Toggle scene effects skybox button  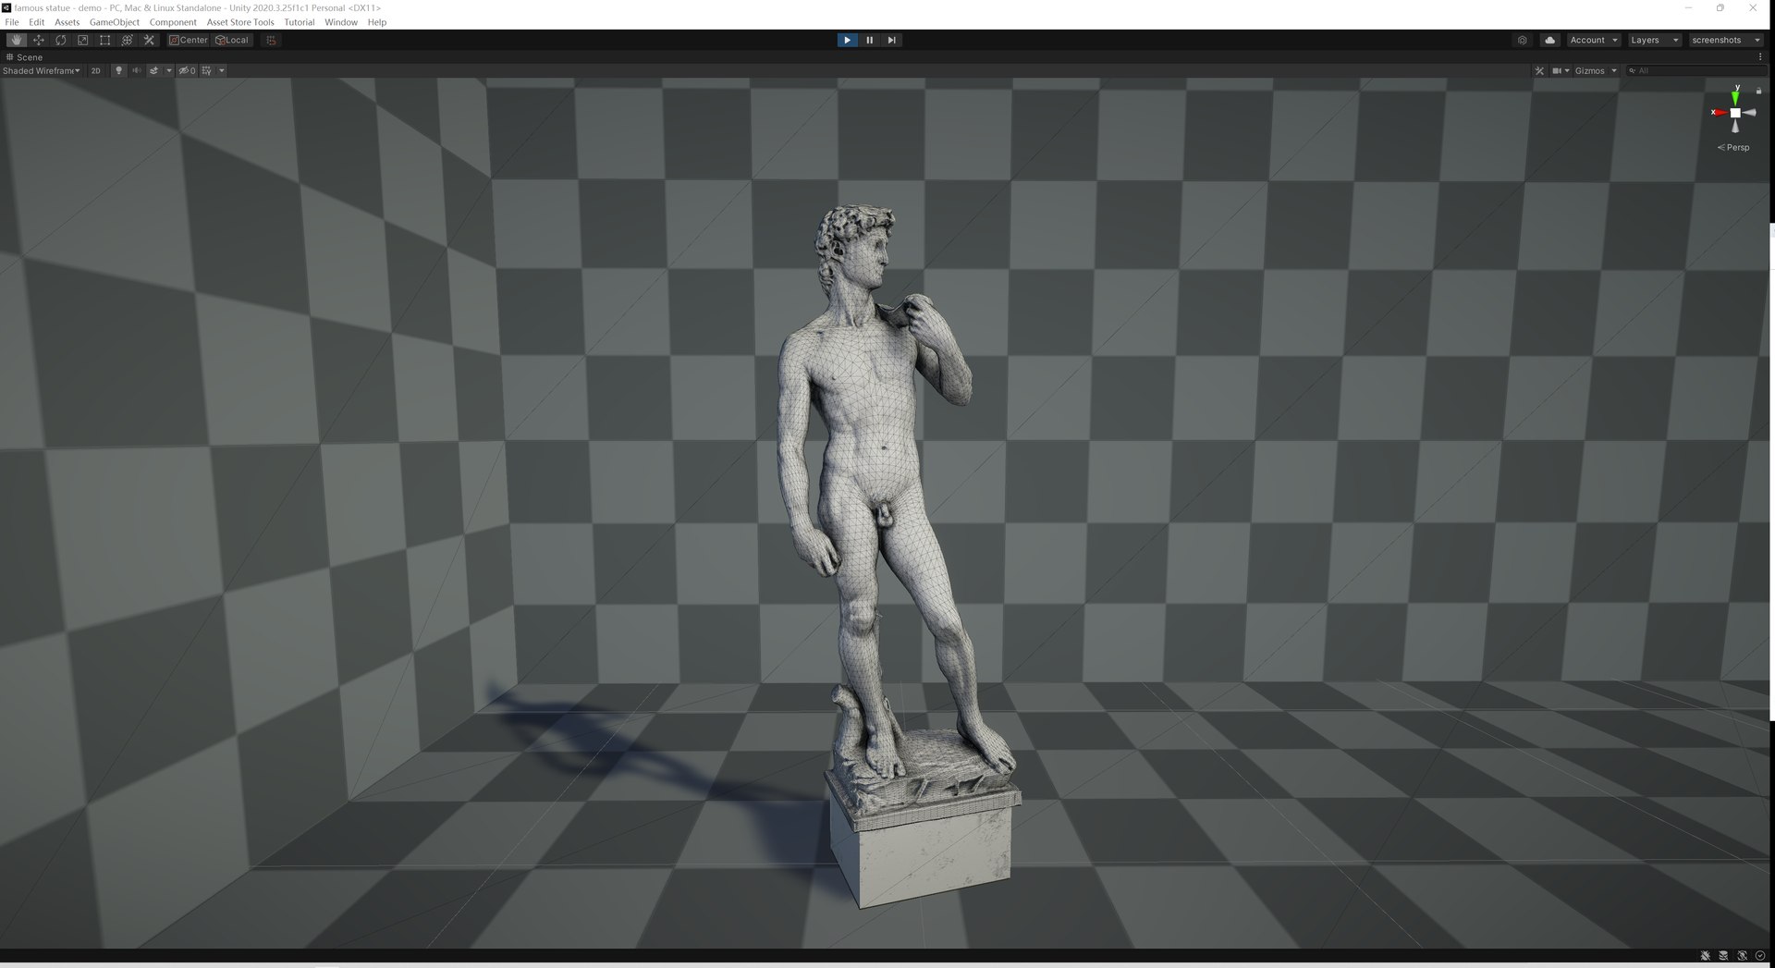pyautogui.click(x=154, y=70)
